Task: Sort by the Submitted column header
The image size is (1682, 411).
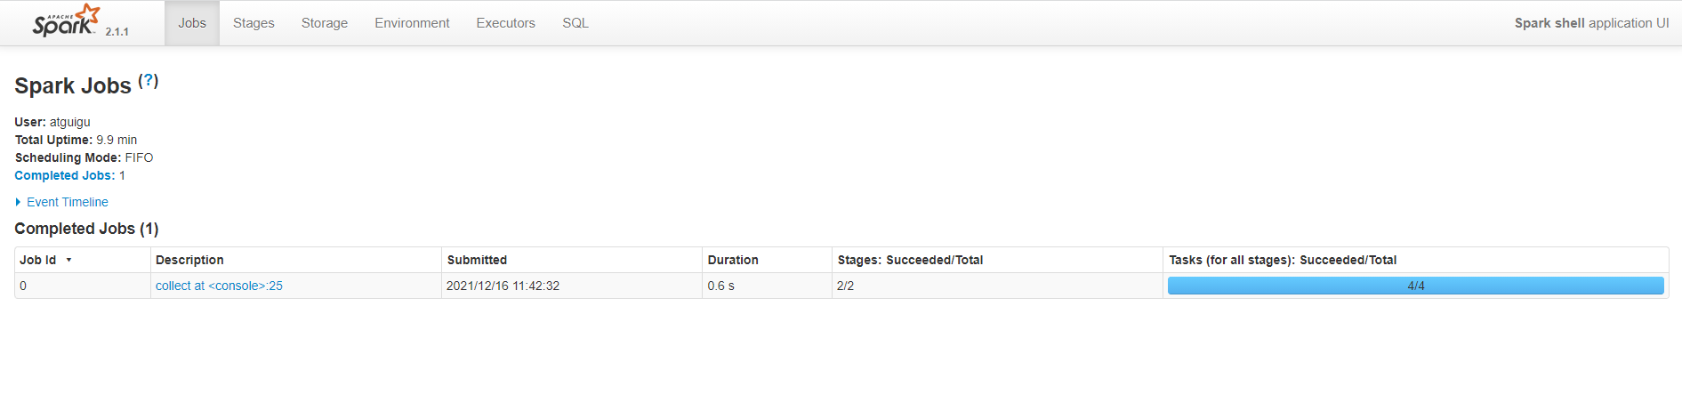Action: coord(477,260)
